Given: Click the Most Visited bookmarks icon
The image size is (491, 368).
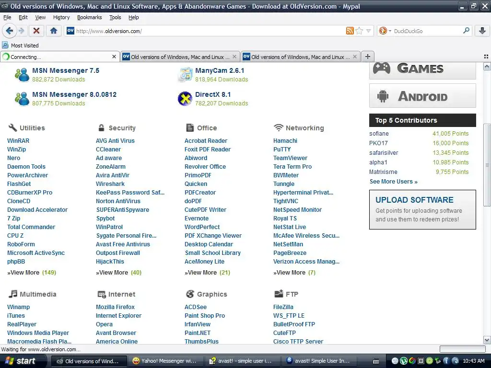Looking at the screenshot, I should [5, 45].
